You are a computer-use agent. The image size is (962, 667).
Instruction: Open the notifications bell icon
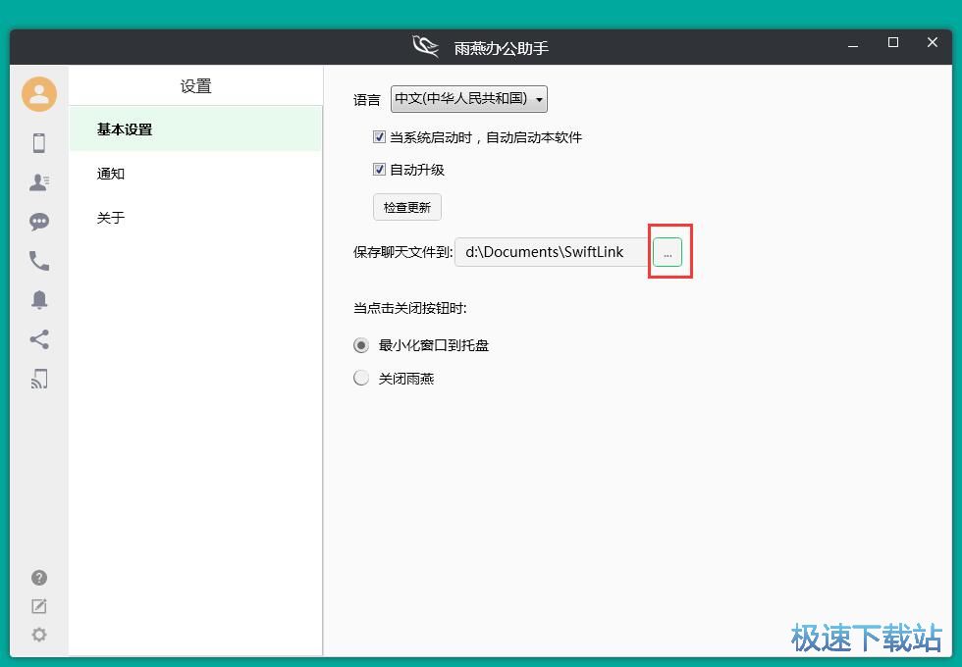point(39,300)
